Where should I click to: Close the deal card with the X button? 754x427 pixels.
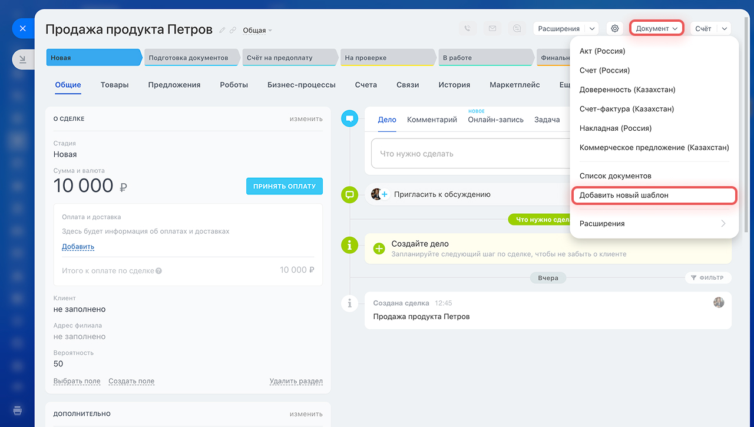click(22, 28)
